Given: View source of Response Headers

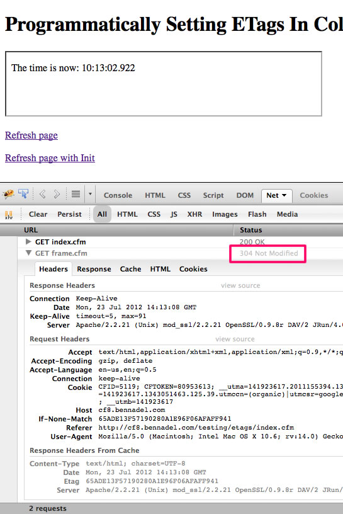Looking at the screenshot, I should [x=240, y=285].
